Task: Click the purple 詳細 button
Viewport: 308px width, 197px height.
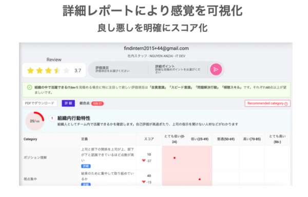Action: tap(68, 103)
